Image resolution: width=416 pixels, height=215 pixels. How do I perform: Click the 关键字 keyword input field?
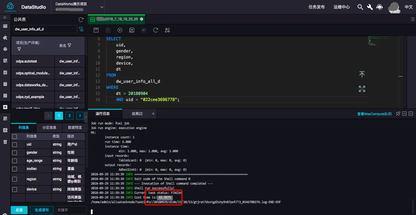(71, 210)
